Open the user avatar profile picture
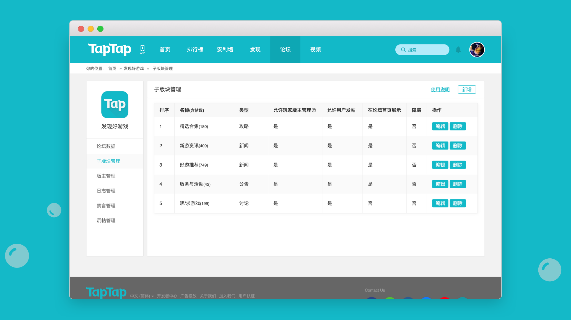 (477, 50)
